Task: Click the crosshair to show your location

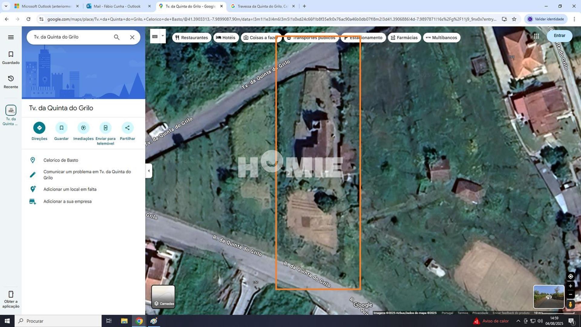Action: [571, 276]
